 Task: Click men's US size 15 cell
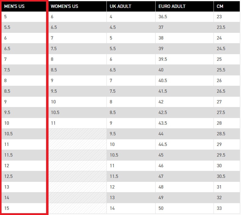point(24,208)
